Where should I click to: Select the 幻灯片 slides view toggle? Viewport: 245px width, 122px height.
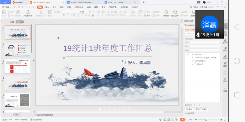click(x=20, y=22)
